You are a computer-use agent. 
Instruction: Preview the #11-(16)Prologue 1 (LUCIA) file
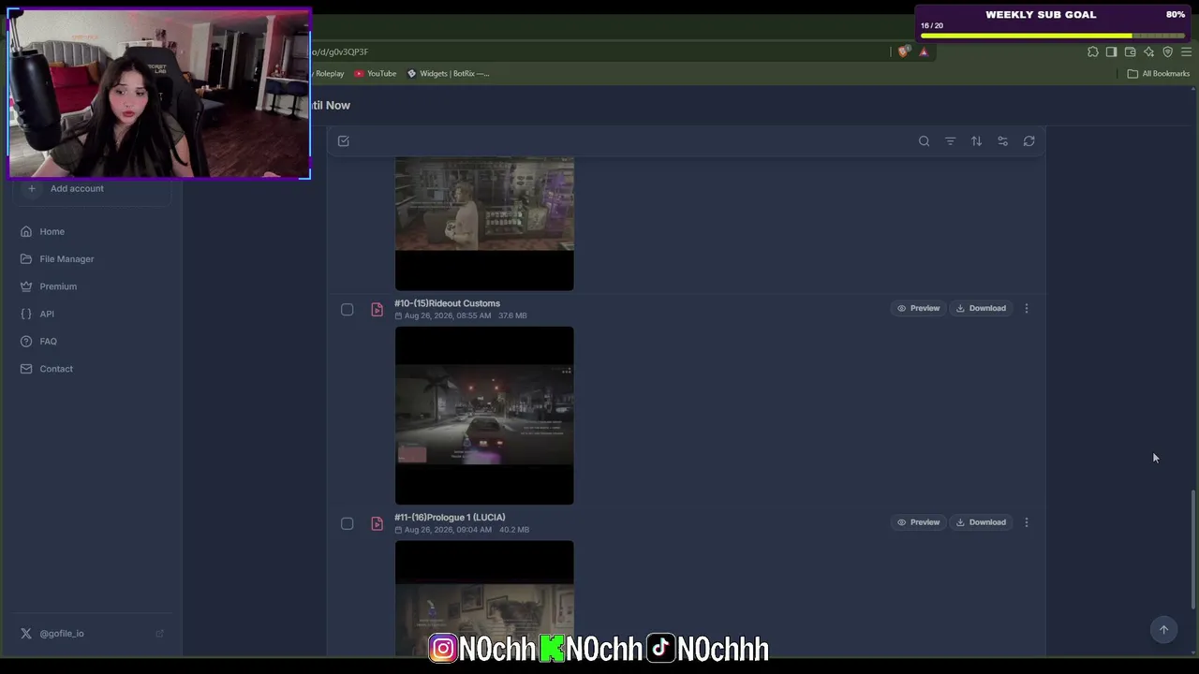tap(918, 522)
